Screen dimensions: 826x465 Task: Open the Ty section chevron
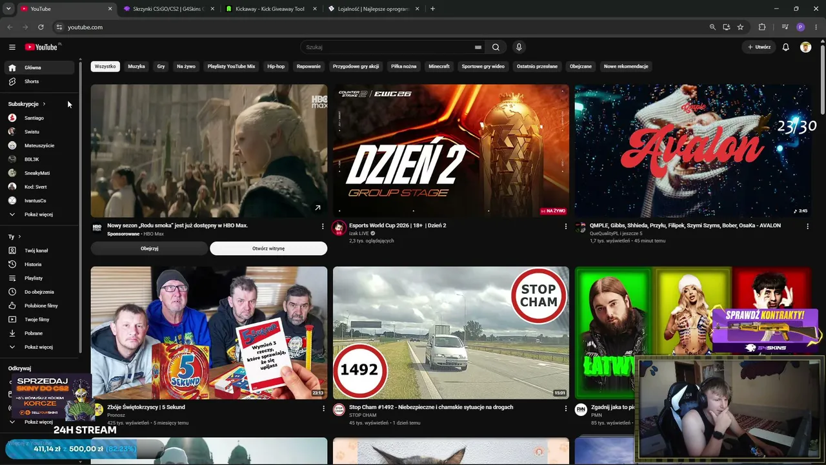click(19, 237)
